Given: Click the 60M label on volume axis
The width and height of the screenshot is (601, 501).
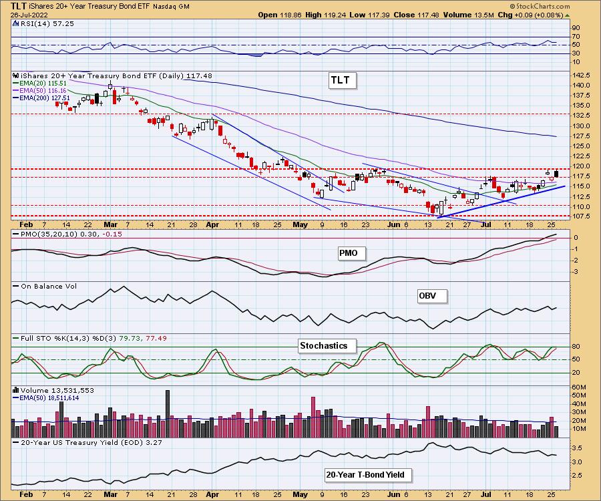Looking at the screenshot, I should pyautogui.click(x=579, y=387).
